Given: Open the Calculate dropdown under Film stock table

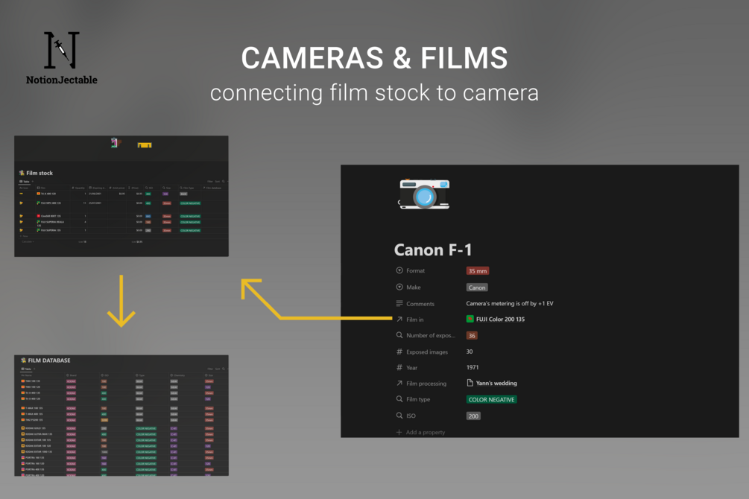Looking at the screenshot, I should [x=28, y=241].
